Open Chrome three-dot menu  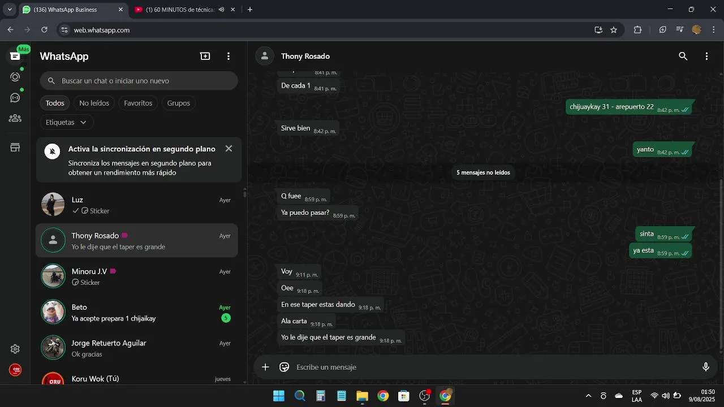[x=713, y=30]
